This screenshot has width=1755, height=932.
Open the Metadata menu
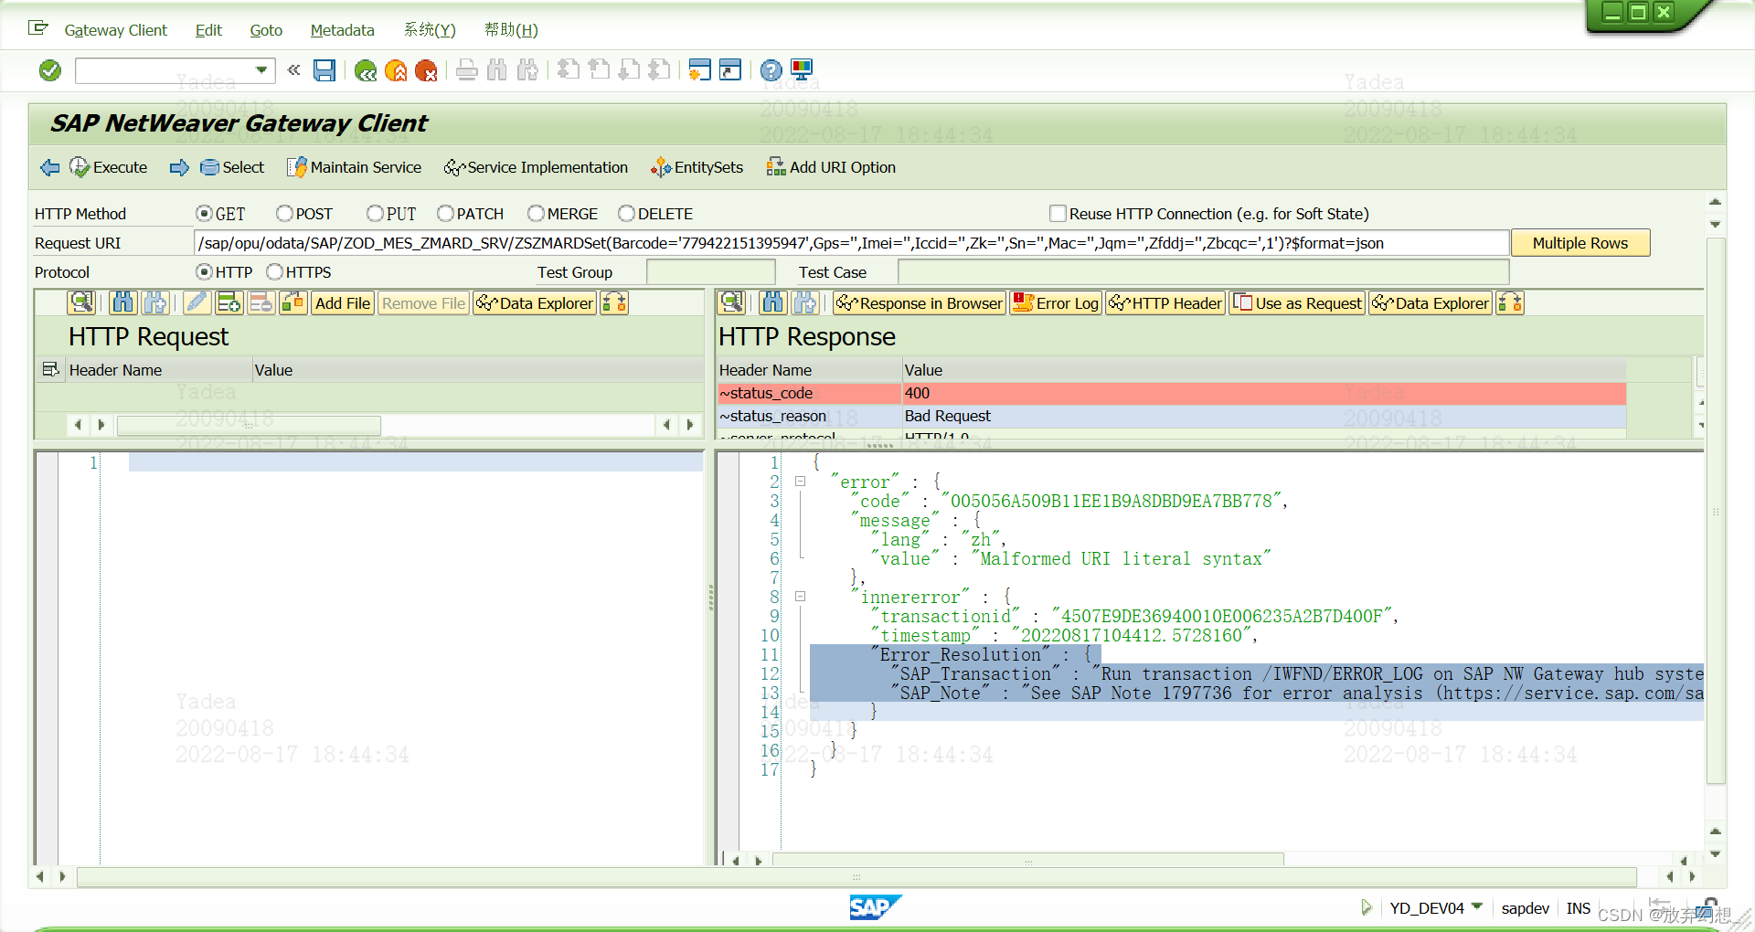click(x=342, y=30)
